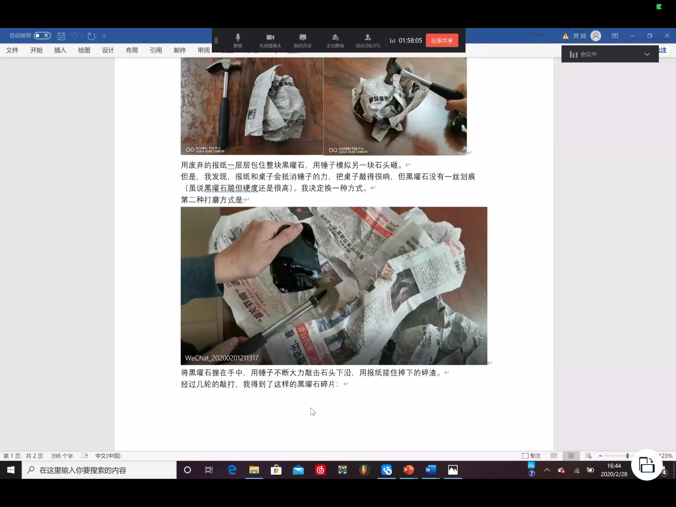Click page count 第1页,共2页

point(23,456)
